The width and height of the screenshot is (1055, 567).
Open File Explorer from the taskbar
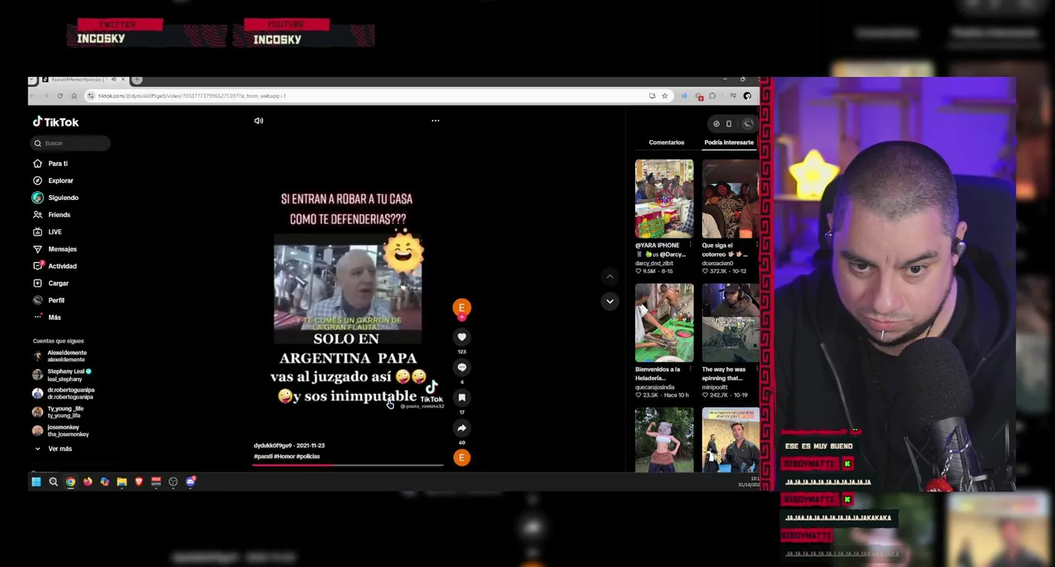tap(122, 482)
